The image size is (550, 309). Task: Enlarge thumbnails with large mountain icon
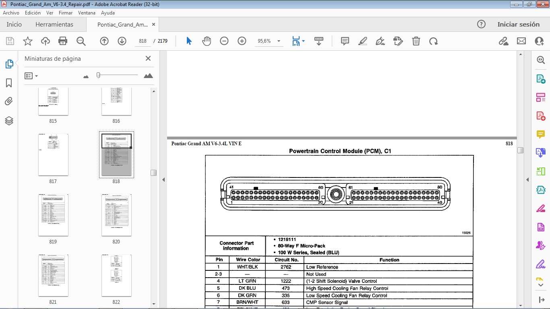click(148, 76)
